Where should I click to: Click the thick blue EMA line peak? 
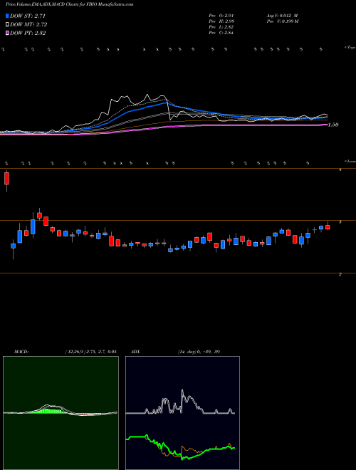(x=167, y=103)
